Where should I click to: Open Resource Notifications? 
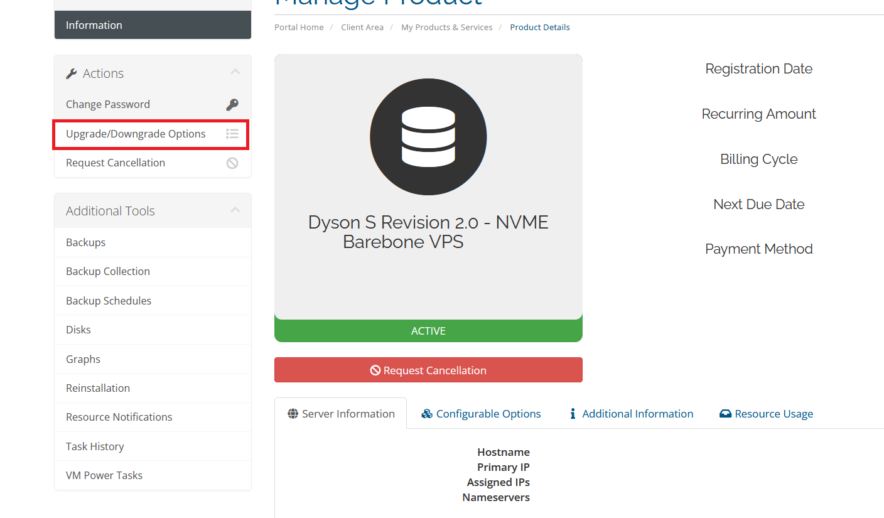[153, 417]
